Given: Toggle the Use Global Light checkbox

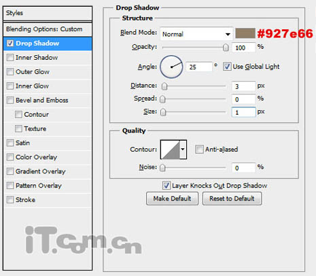Looking at the screenshot, I should point(227,67).
